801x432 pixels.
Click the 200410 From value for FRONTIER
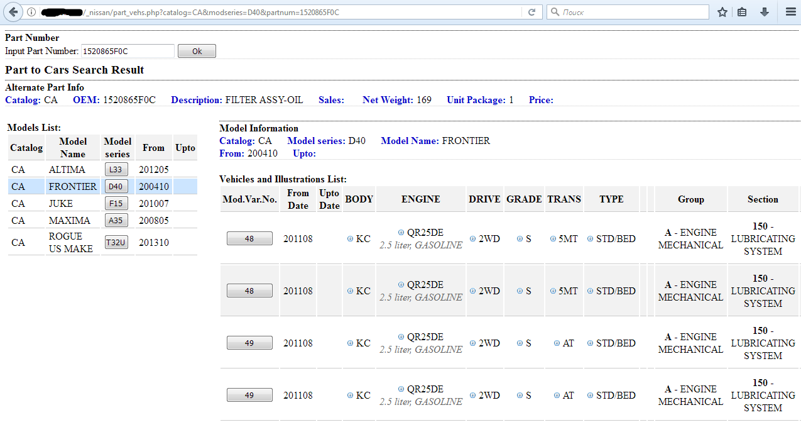[154, 186]
